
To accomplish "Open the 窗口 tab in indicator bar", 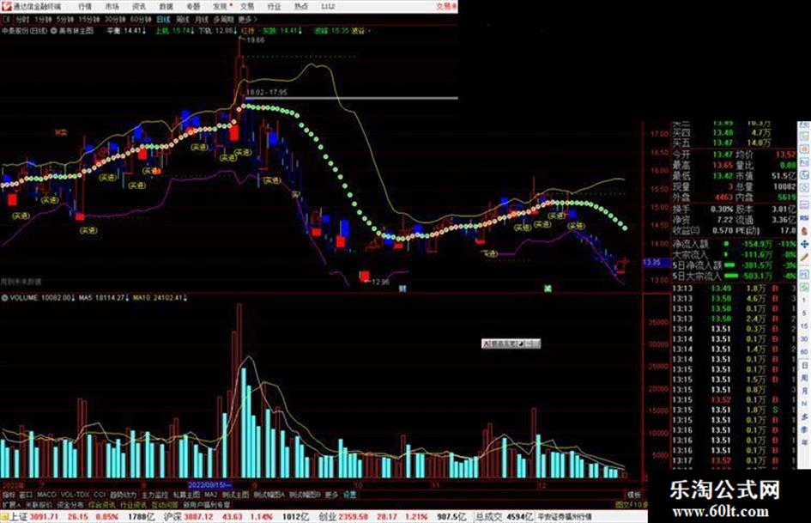I will (26, 495).
